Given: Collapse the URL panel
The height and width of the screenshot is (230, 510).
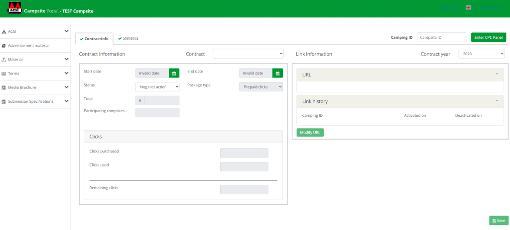Looking at the screenshot, I should coord(497,74).
